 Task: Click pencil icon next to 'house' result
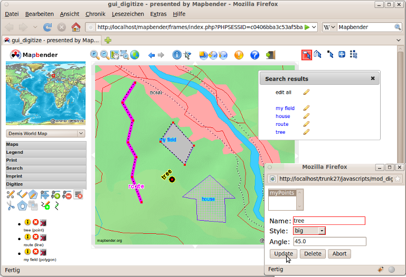[306, 116]
